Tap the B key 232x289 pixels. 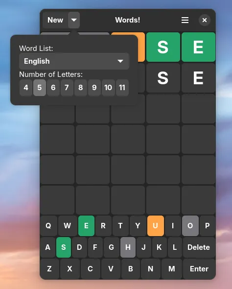[131, 269]
